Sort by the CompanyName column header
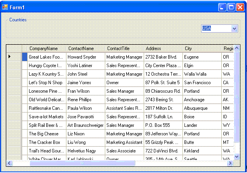Image resolution: width=247 pixels, height=173 pixels. 47,48
